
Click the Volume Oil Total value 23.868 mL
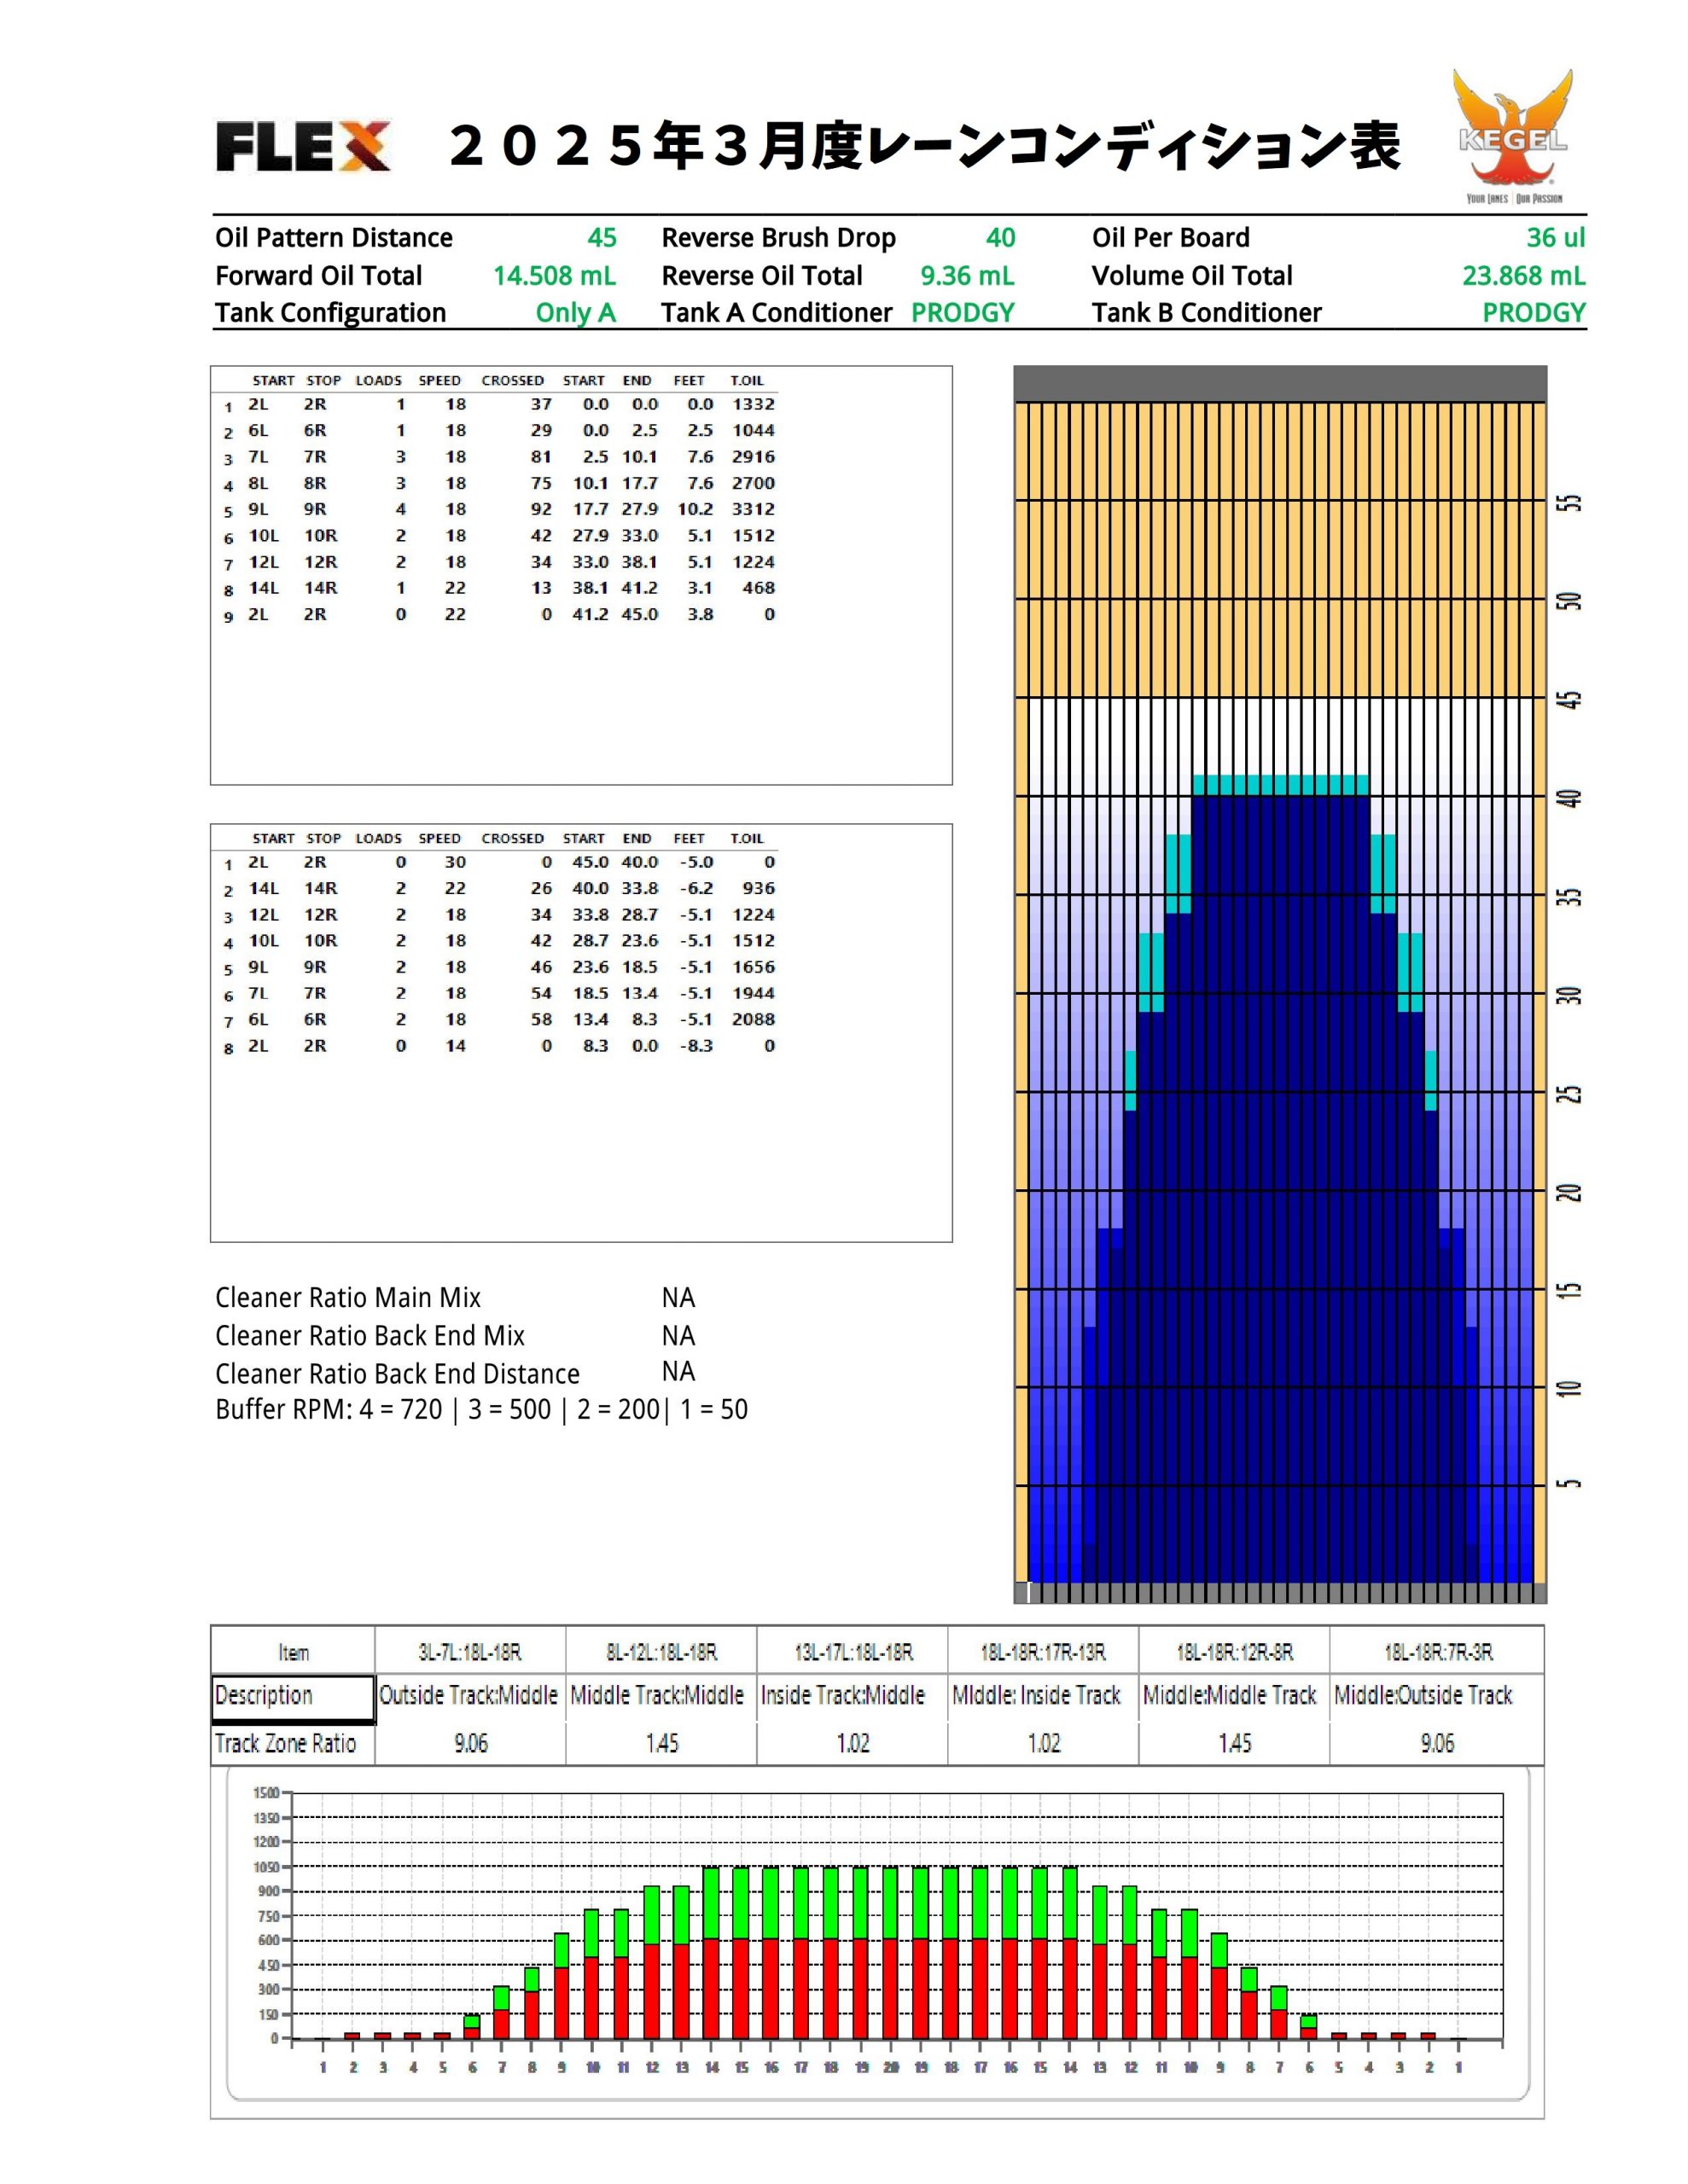pos(1523,276)
